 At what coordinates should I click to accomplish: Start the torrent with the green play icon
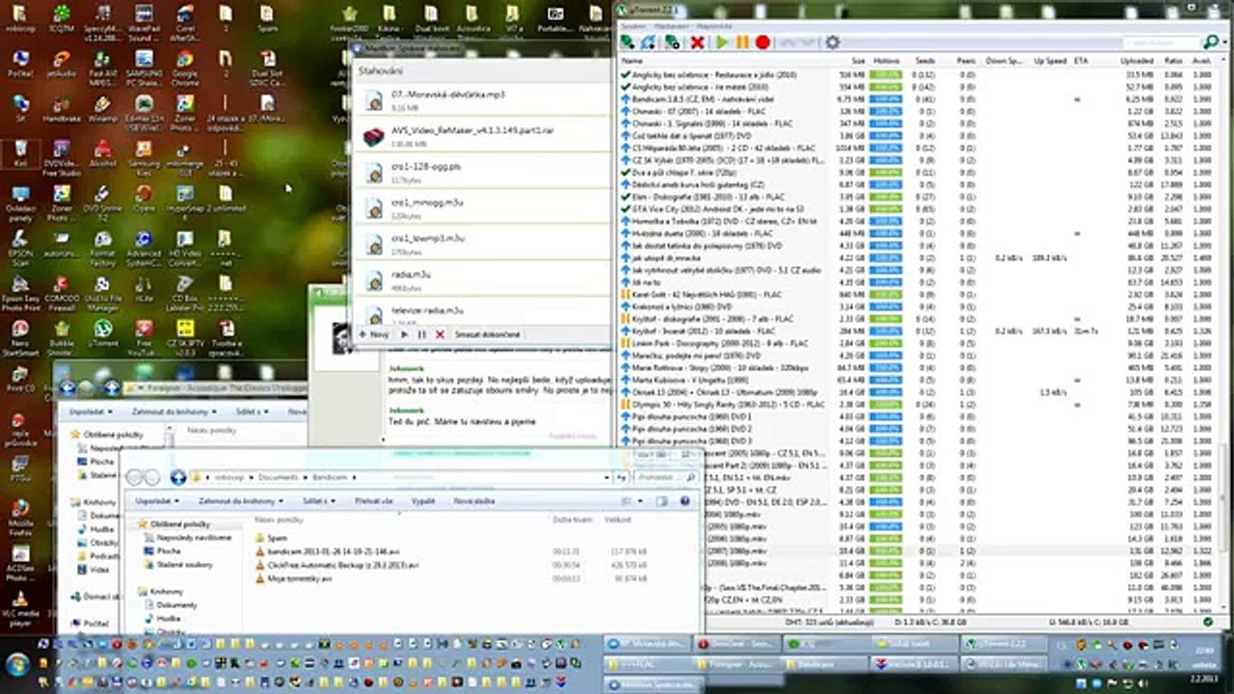pos(722,42)
